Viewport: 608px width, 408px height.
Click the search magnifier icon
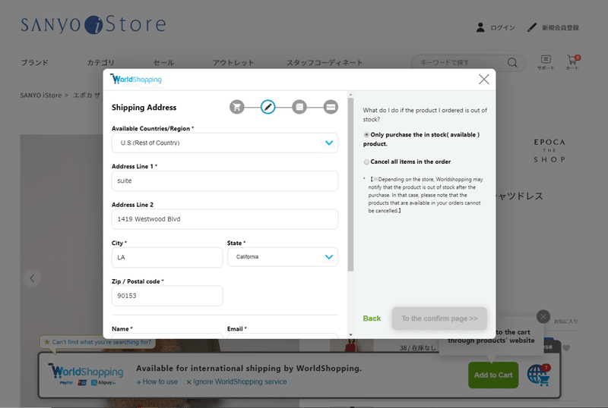(512, 63)
